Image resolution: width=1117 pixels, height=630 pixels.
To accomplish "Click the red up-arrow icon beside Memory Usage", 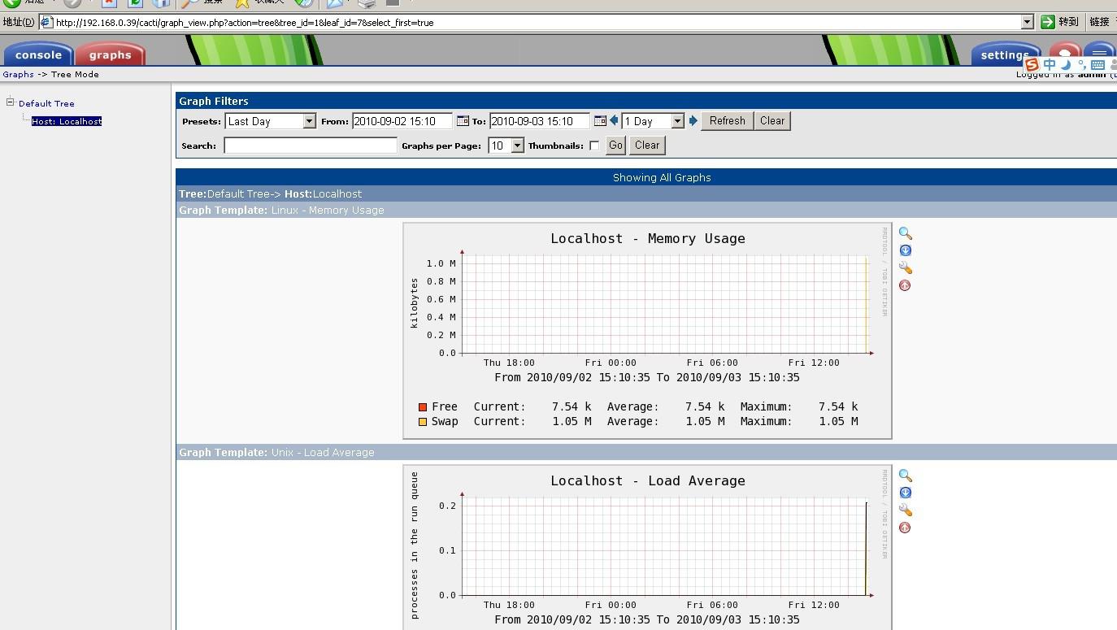I will 905,285.
